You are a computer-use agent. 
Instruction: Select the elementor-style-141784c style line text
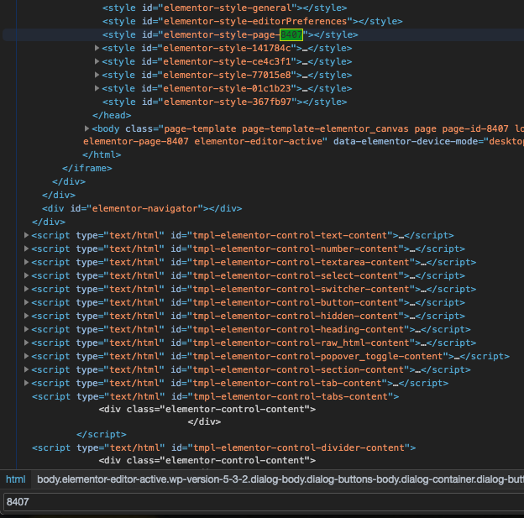[227, 48]
